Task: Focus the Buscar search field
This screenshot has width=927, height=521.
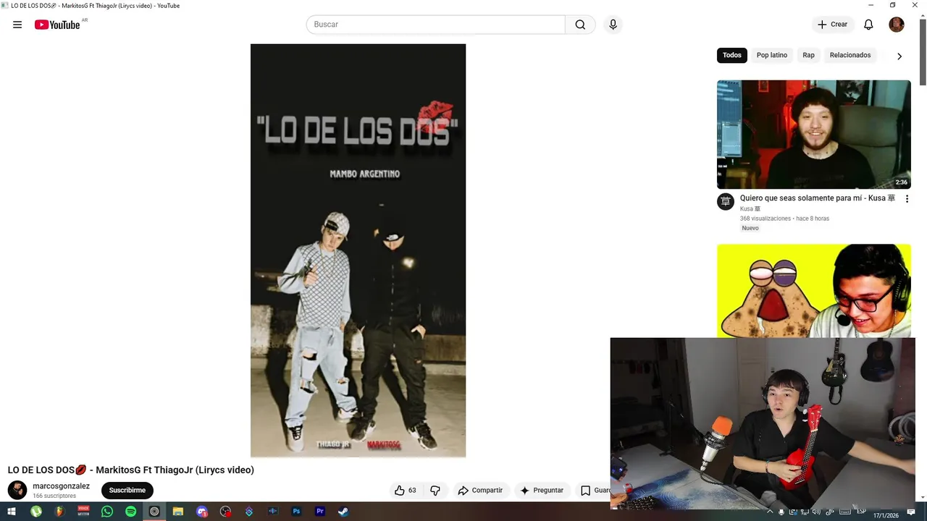Action: (435, 25)
